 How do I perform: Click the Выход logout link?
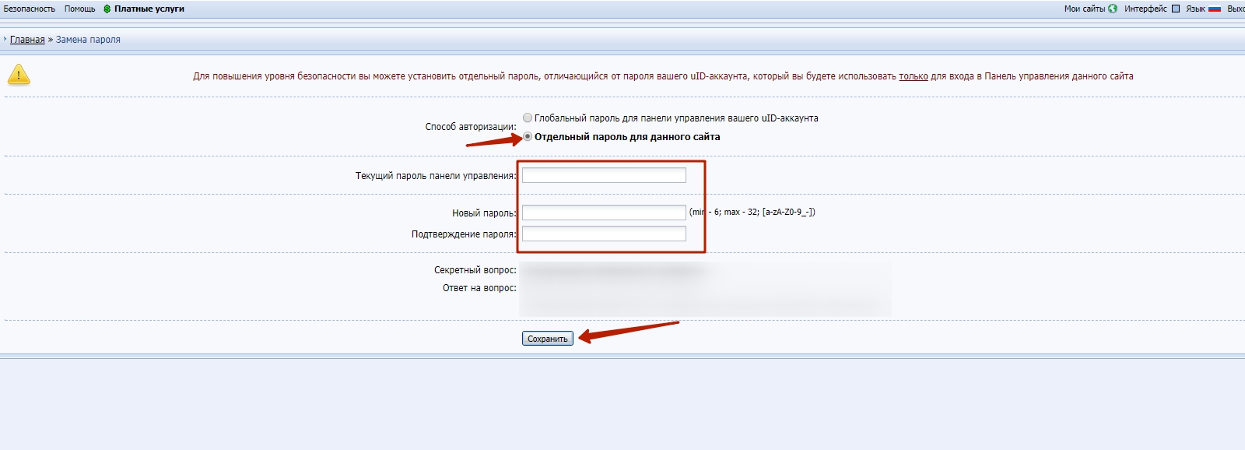click(x=1236, y=9)
